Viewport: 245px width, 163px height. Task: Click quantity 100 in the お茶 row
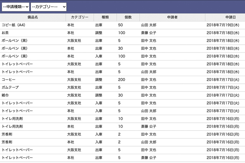click(122, 33)
